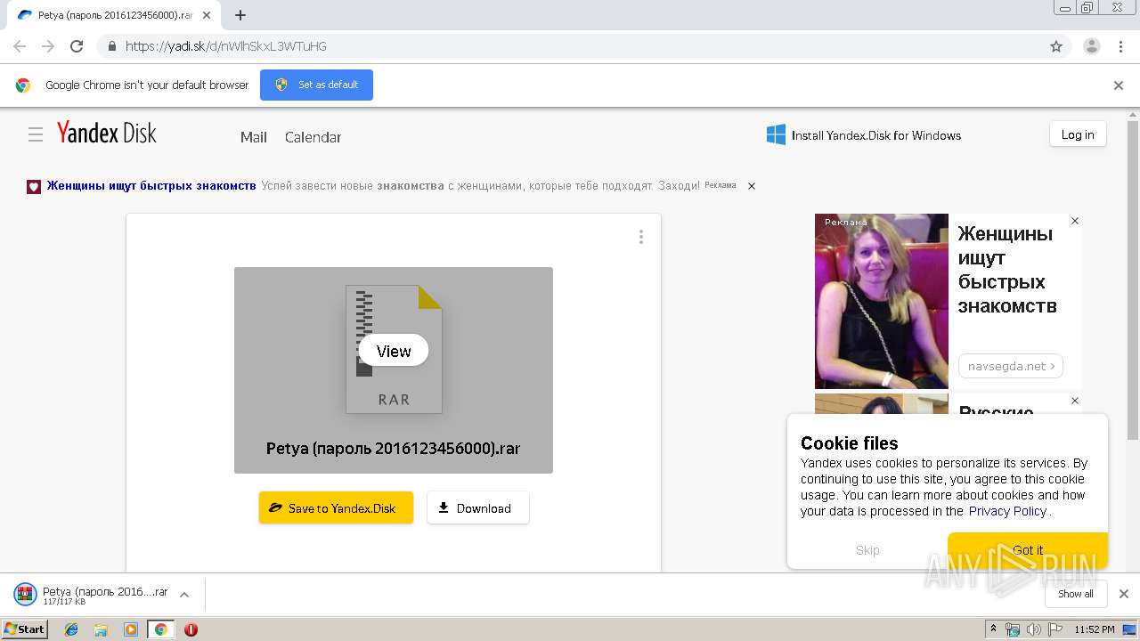The width and height of the screenshot is (1140, 641).
Task: Open the Privacy Policy link
Action: coord(1007,511)
